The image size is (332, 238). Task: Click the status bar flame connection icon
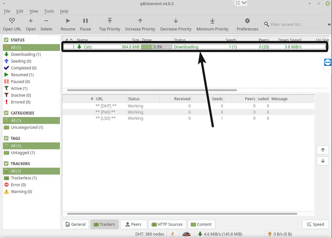[173, 234]
